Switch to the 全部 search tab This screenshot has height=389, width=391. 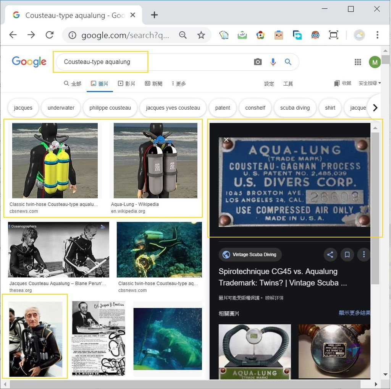73,84
